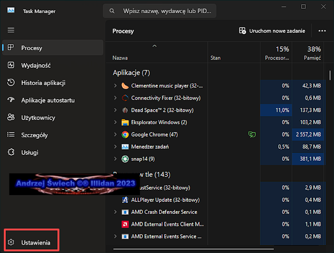Click the horizontal scrollbar at the bottom

click(194, 249)
